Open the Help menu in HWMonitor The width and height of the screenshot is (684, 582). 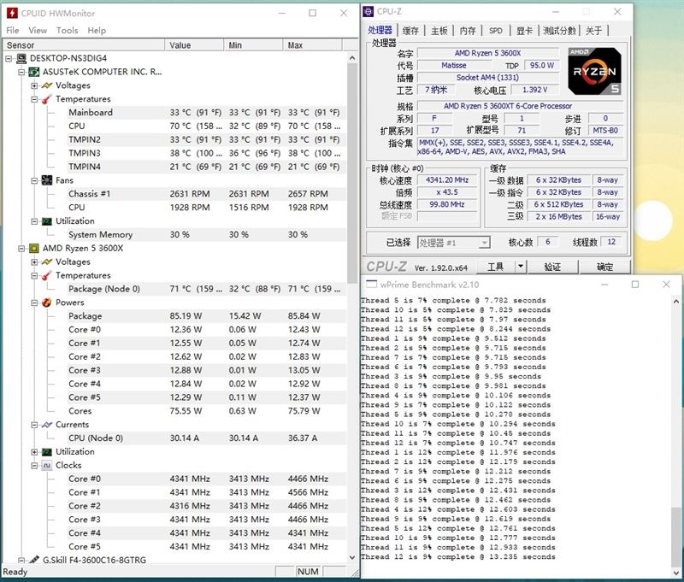click(97, 31)
